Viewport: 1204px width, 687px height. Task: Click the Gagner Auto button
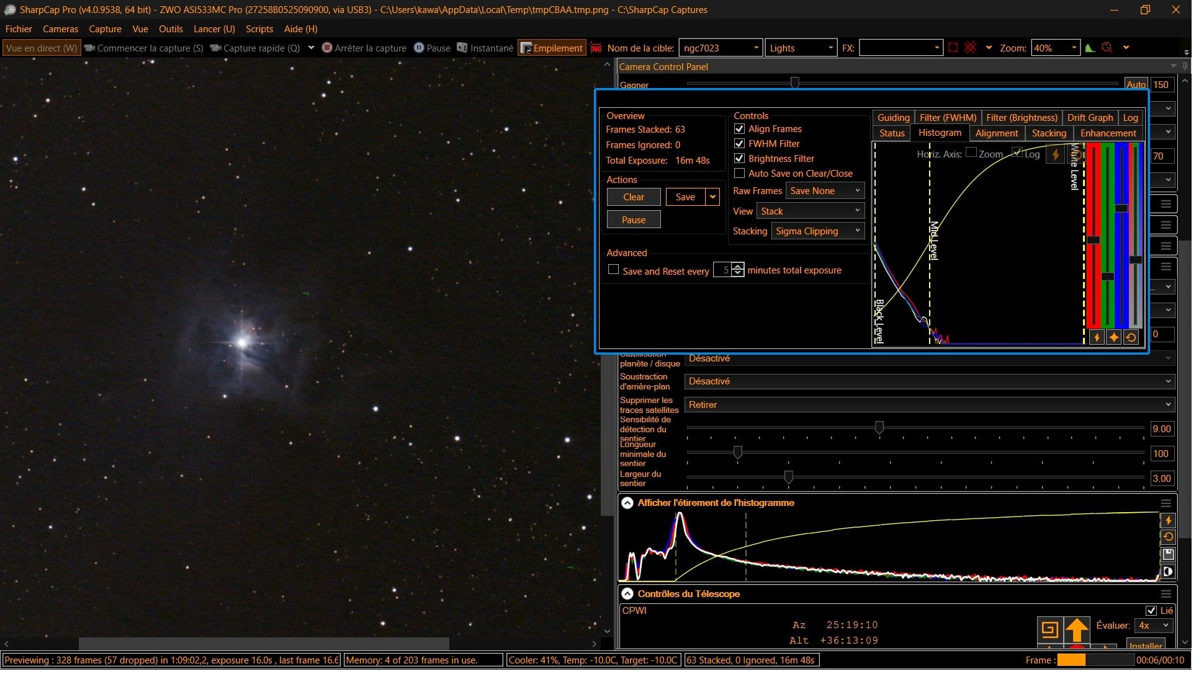point(1136,85)
